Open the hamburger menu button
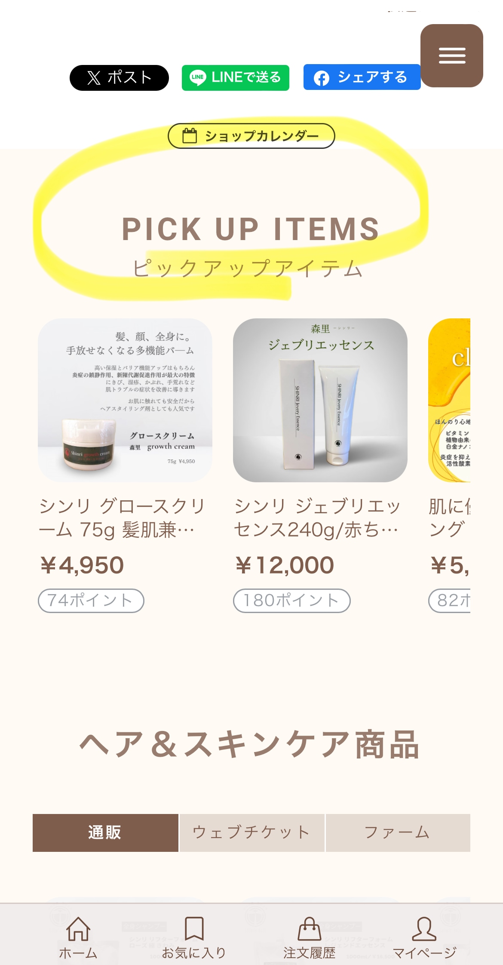503x965 pixels. point(451,56)
